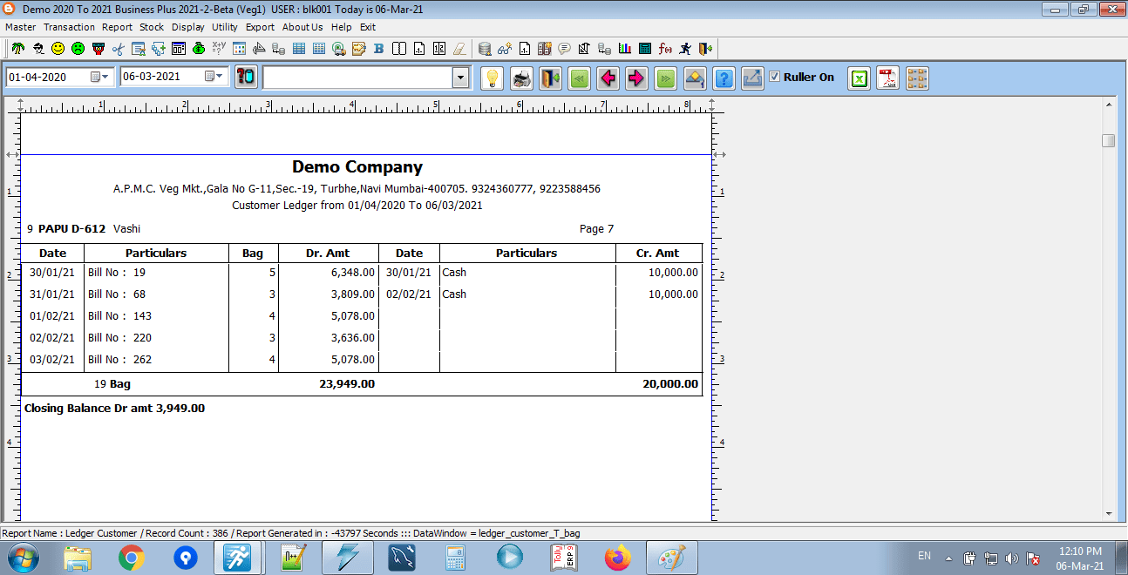Open the Stock menu

[x=152, y=27]
